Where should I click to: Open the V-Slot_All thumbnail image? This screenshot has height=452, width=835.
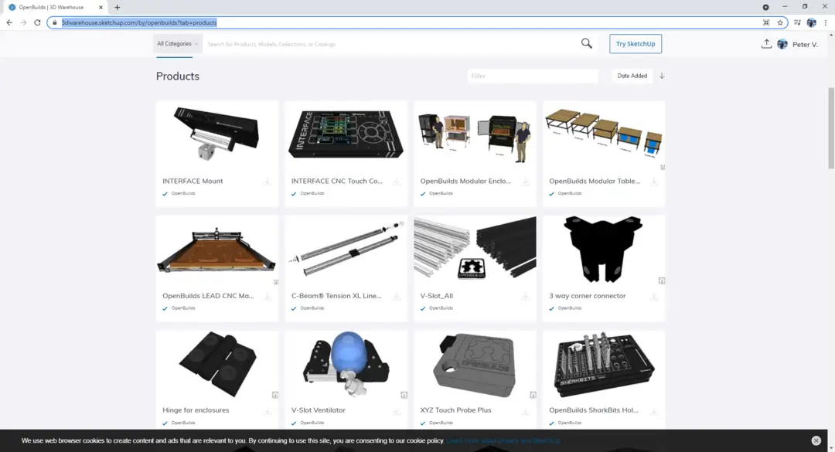coord(475,249)
